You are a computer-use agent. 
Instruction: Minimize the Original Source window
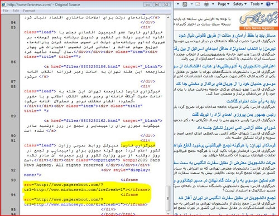click(148, 4)
